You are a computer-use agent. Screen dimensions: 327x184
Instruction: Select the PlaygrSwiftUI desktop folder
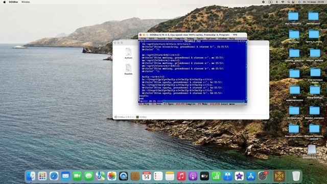(x=315, y=93)
